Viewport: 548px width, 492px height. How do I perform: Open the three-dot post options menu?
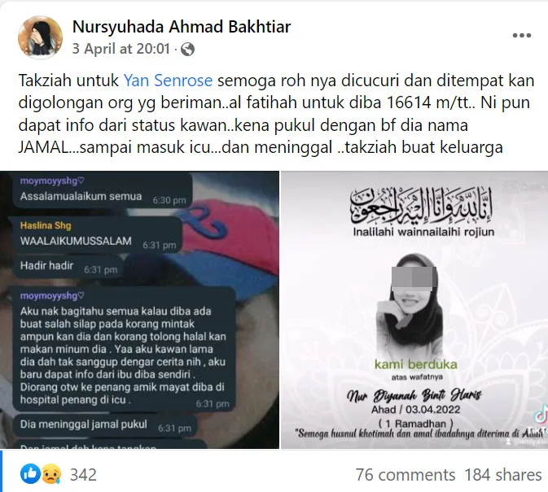(522, 35)
